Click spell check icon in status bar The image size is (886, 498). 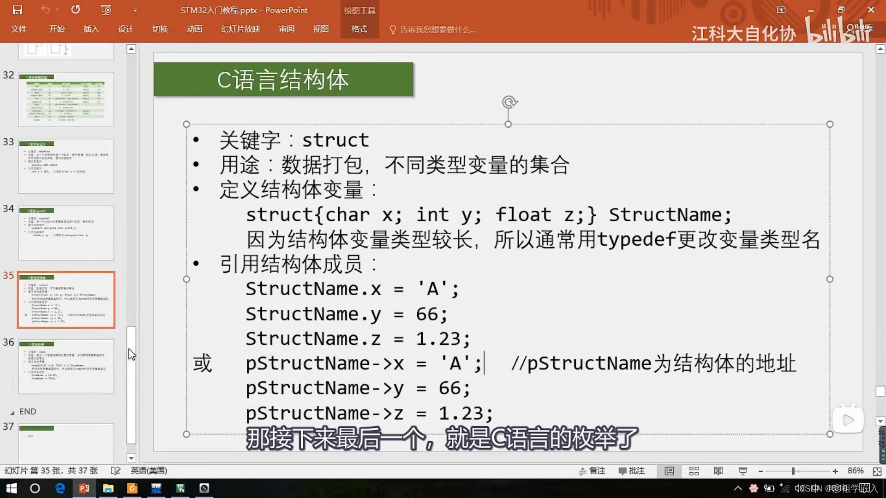(x=115, y=471)
